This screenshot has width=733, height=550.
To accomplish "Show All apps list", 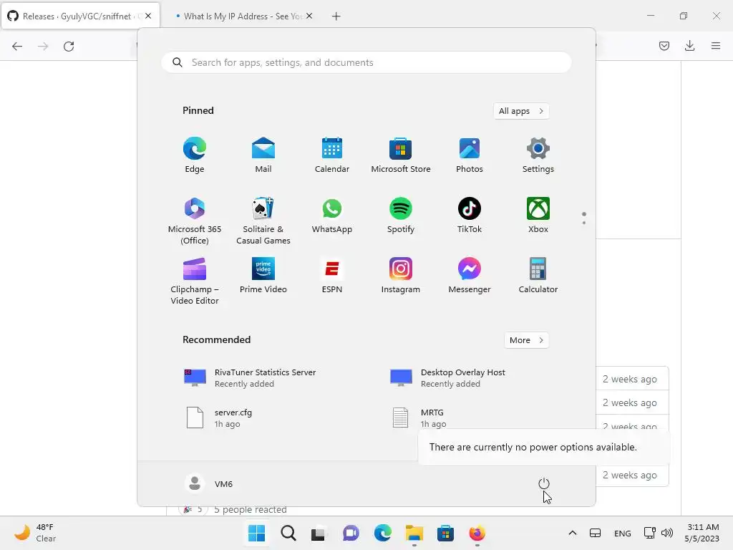I will (x=521, y=111).
